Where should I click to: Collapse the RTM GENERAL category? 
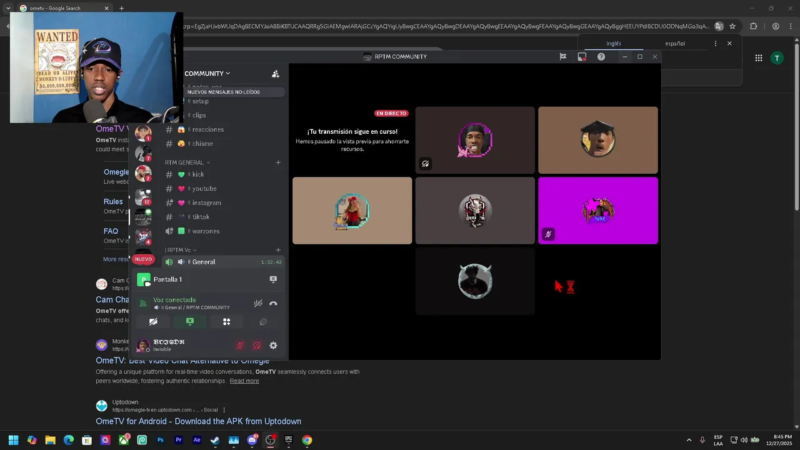pyautogui.click(x=187, y=162)
